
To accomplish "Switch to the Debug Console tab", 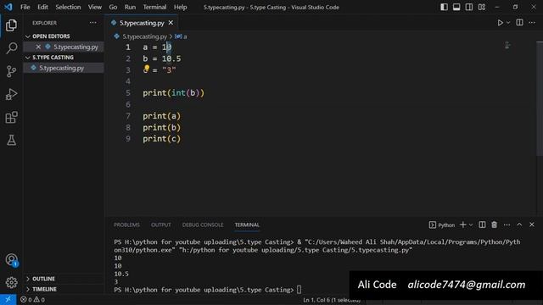I will click(x=203, y=225).
